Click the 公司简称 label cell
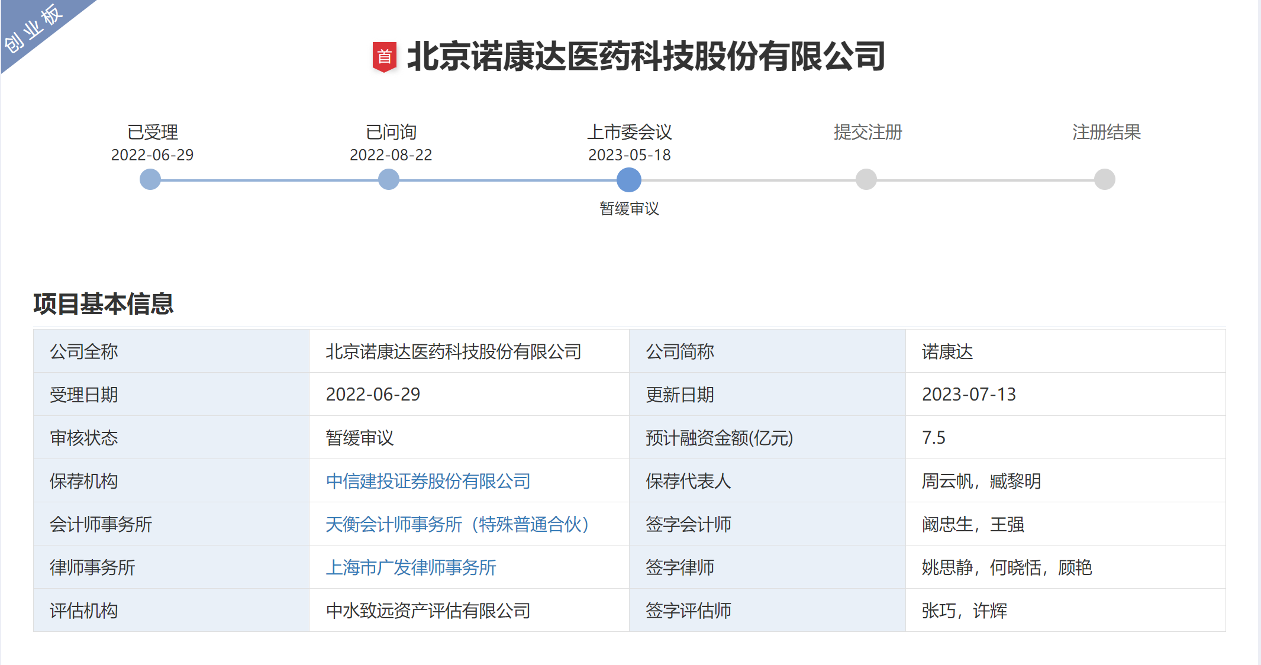This screenshot has width=1261, height=665. (x=767, y=351)
